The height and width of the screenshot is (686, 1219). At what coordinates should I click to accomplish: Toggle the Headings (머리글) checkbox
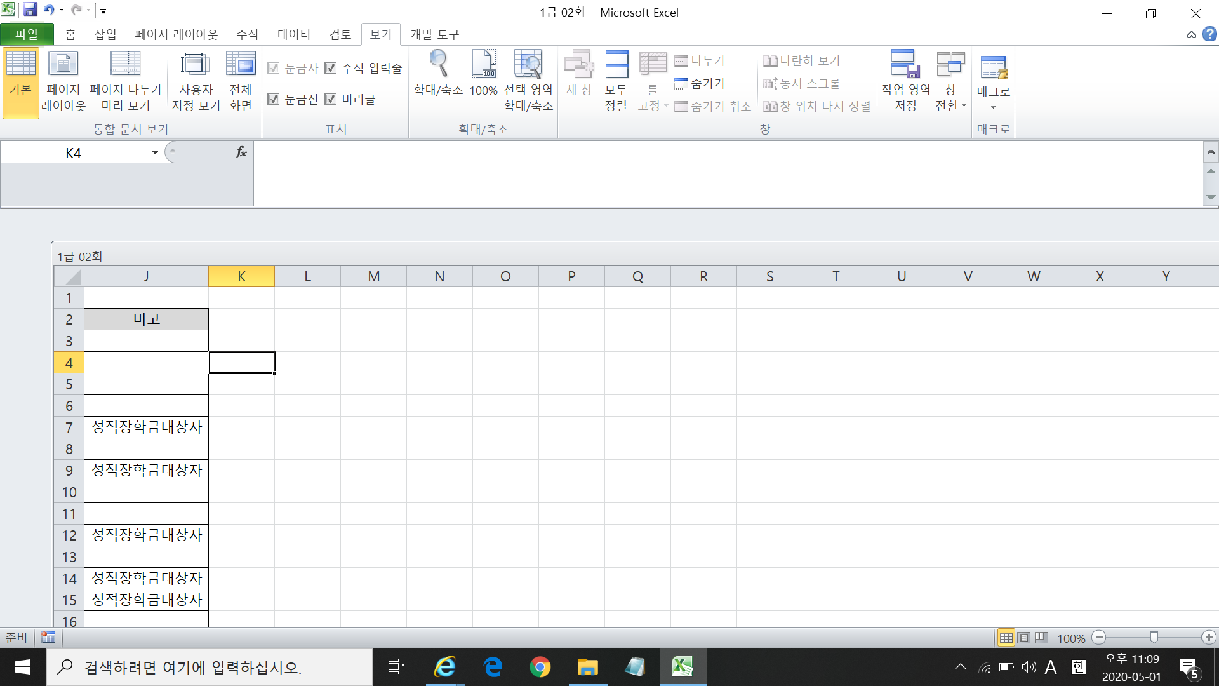331,99
